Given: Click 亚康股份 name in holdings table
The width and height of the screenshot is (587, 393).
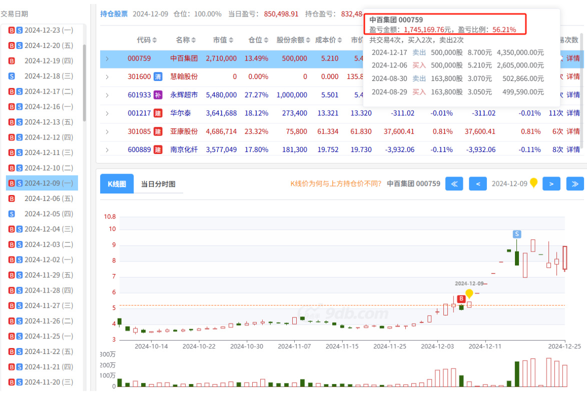Looking at the screenshot, I should (x=184, y=131).
